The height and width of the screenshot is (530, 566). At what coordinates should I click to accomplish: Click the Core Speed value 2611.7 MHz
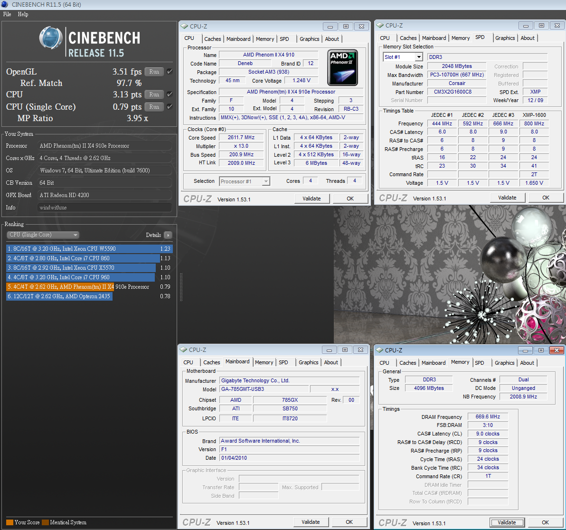(x=241, y=138)
